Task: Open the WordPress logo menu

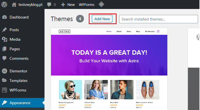Action: [4, 4]
